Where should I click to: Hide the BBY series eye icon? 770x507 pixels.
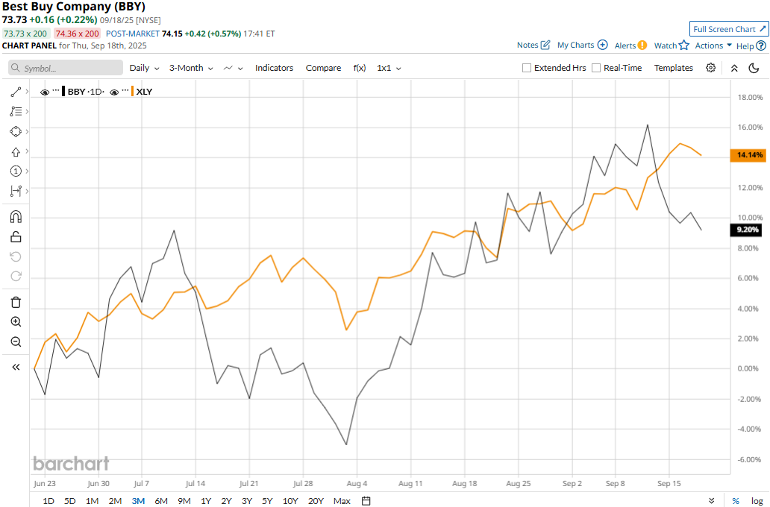(45, 92)
